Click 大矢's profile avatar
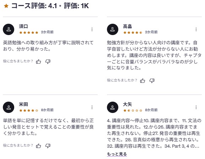This screenshot has height=159, width=205. point(113,107)
